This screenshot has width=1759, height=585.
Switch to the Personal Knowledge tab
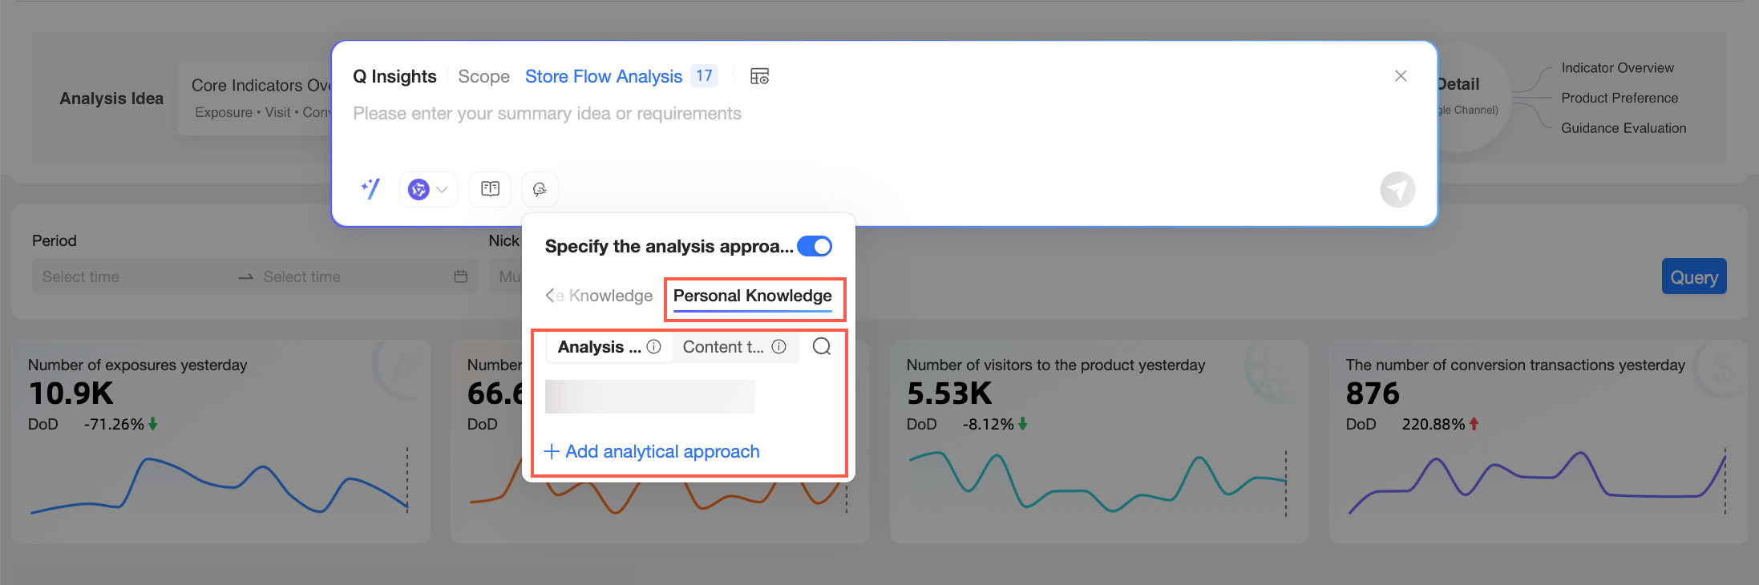(x=752, y=297)
